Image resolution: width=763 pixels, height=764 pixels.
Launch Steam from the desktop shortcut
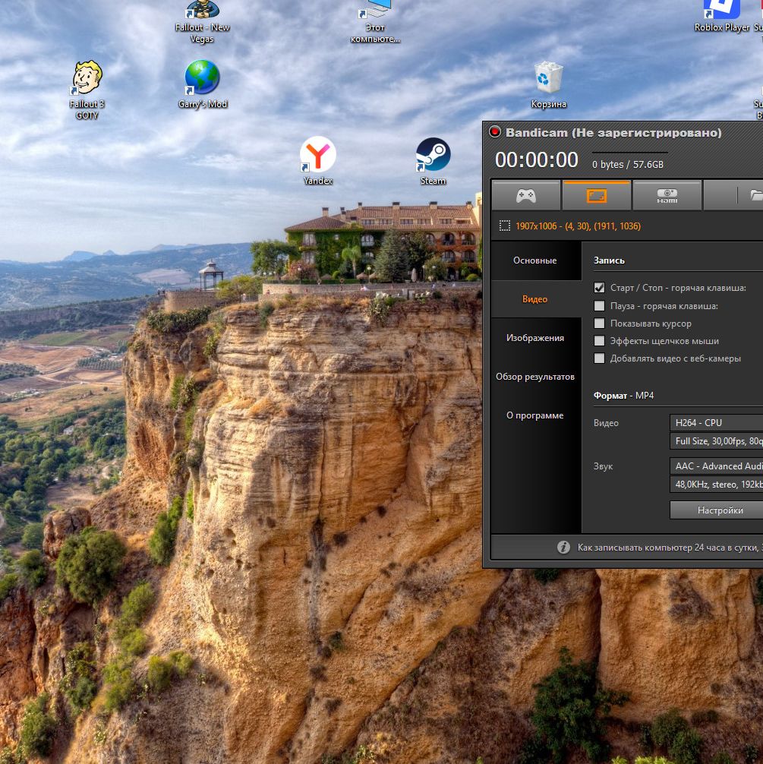click(434, 161)
